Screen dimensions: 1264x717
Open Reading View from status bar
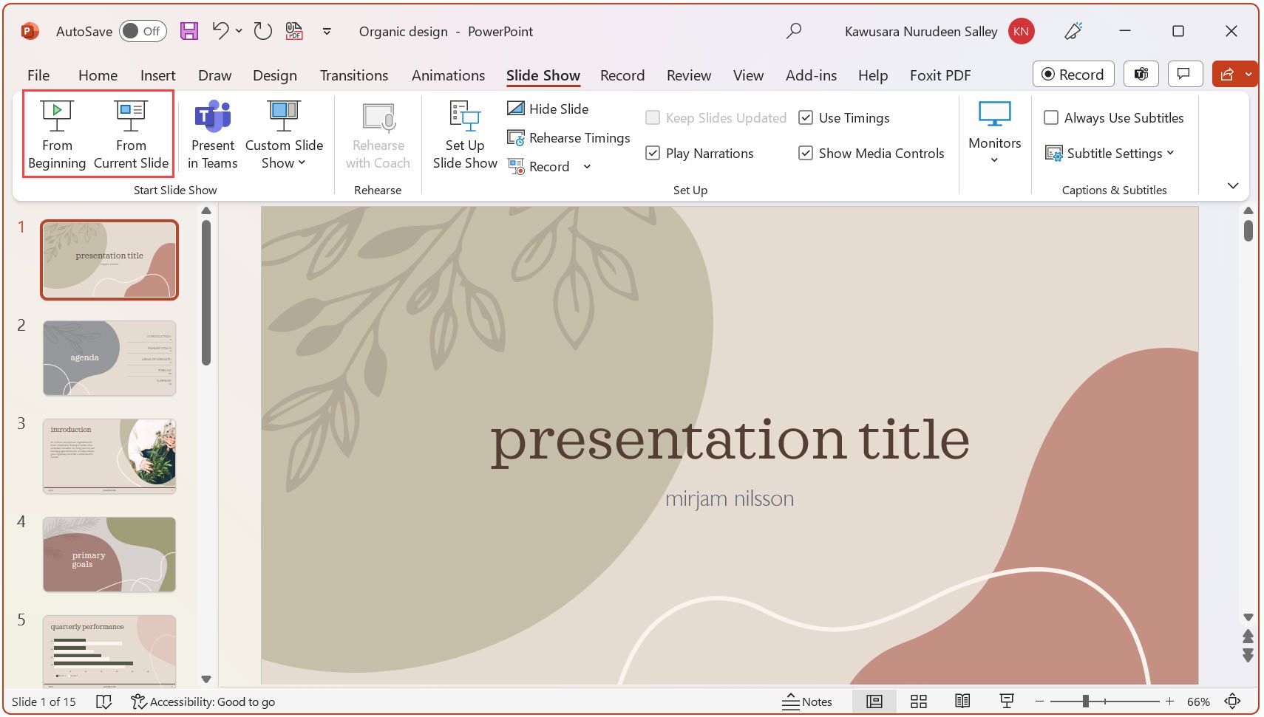pyautogui.click(x=962, y=701)
